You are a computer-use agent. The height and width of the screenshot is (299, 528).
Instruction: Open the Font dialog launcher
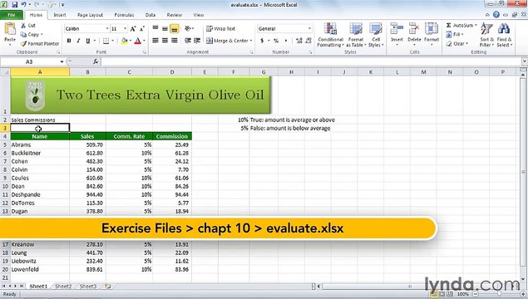[x=145, y=52]
